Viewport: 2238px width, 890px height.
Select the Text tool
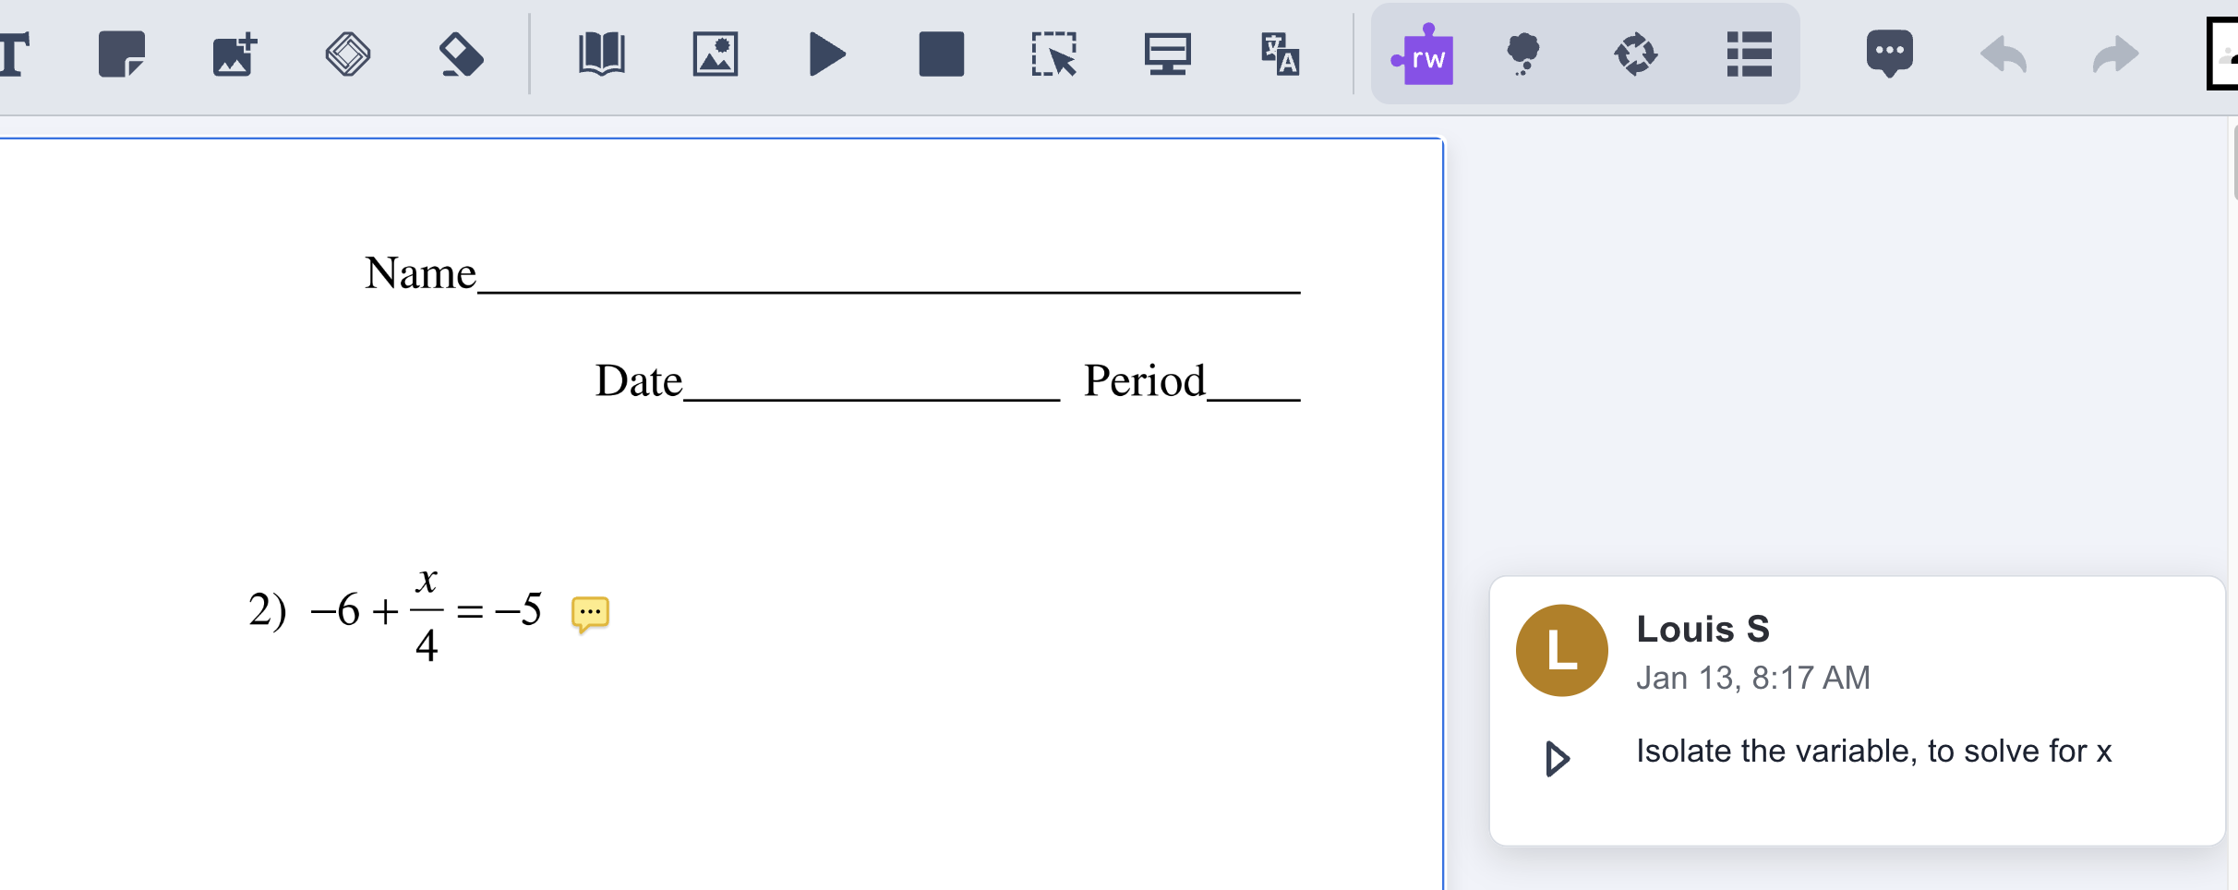click(14, 54)
